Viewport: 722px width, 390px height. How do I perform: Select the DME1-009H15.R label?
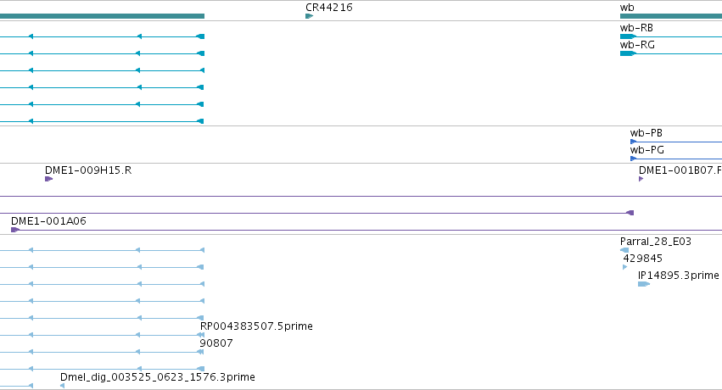coord(88,170)
